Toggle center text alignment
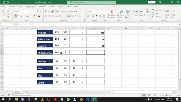 pos(49,16)
